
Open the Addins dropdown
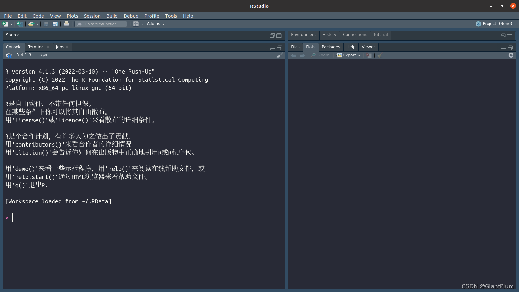pyautogui.click(x=155, y=23)
